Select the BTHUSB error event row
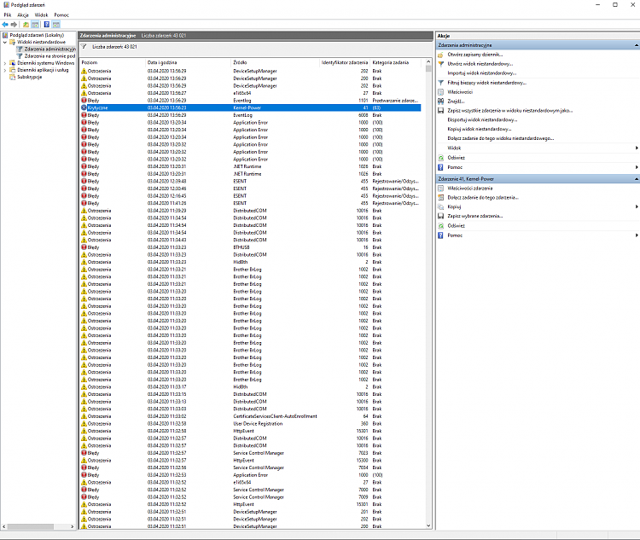640x540 pixels. 251,247
